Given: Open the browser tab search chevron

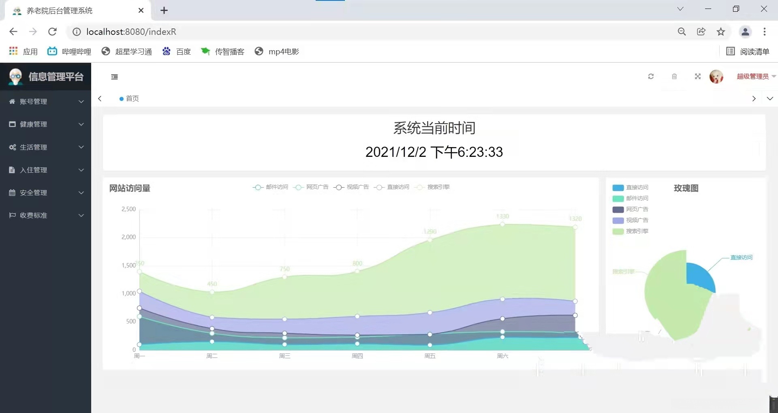Looking at the screenshot, I should (x=680, y=9).
